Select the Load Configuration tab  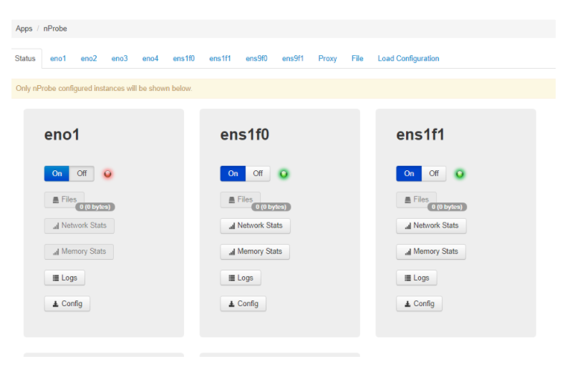point(408,59)
